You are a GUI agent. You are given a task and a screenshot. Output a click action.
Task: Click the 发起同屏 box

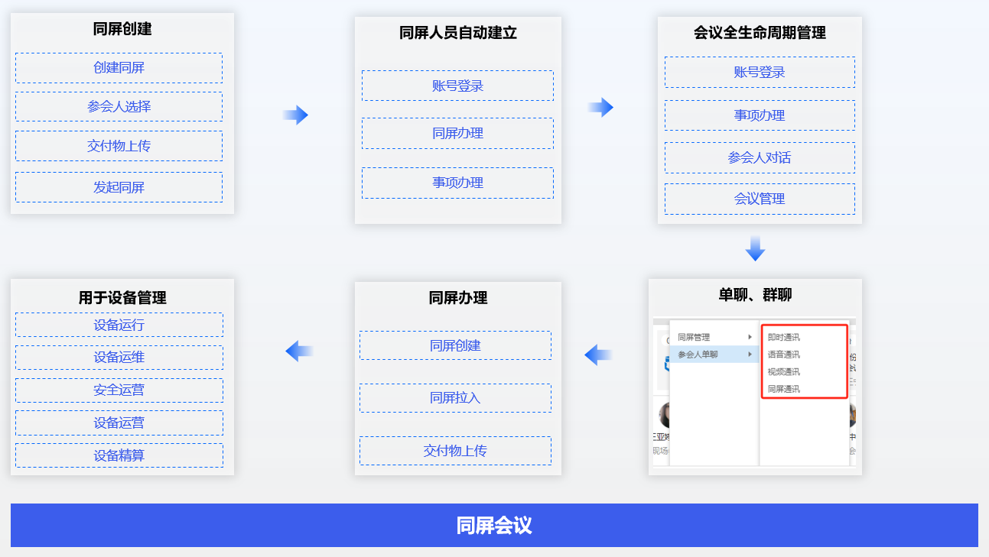tap(119, 187)
